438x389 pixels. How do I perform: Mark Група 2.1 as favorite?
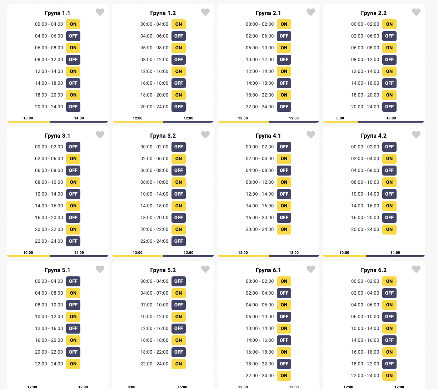tap(311, 12)
